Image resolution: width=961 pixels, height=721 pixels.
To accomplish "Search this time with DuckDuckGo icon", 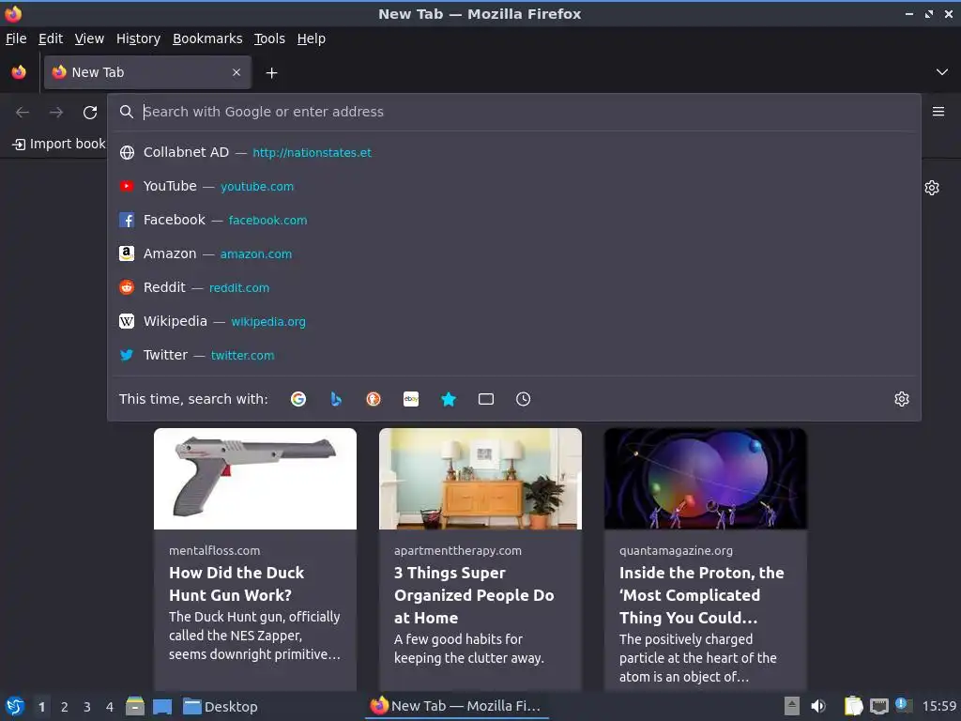I will click(374, 399).
